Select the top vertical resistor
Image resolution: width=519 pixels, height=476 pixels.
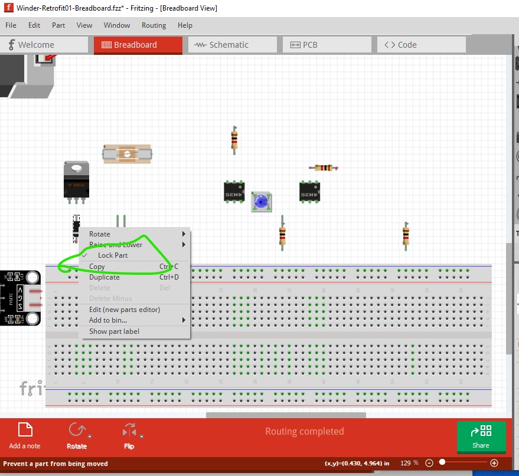click(234, 140)
